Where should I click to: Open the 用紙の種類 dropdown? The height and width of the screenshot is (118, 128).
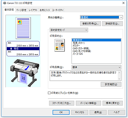(102, 17)
